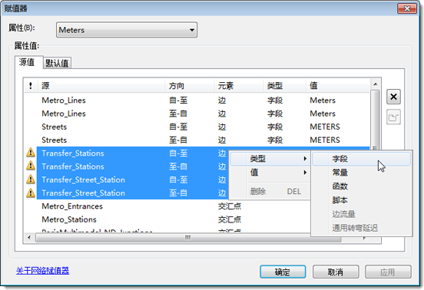The image size is (424, 290).
Task: Click the 方向 column header
Action: tap(189, 86)
